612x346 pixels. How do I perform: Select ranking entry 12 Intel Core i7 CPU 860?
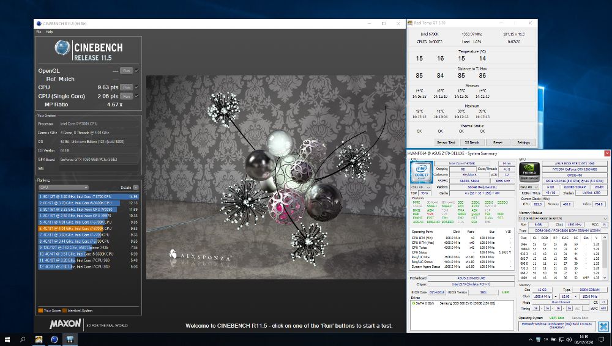coord(88,267)
